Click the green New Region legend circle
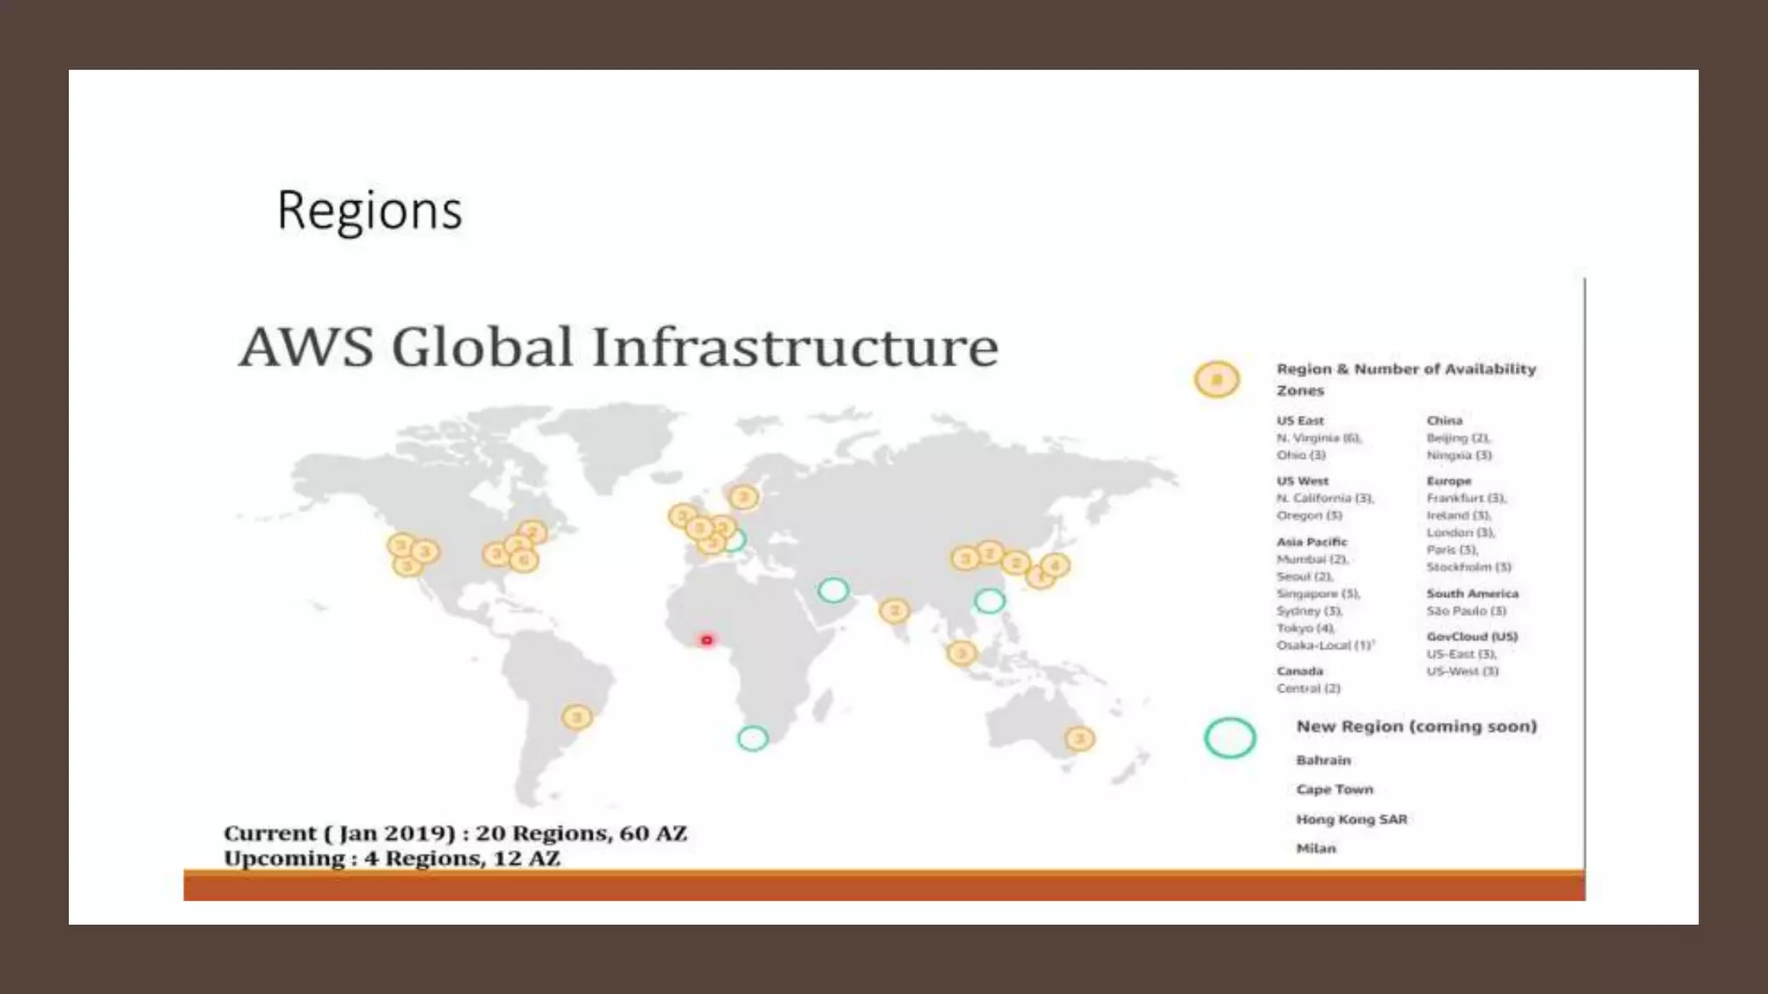Image resolution: width=1768 pixels, height=994 pixels. click(1229, 738)
